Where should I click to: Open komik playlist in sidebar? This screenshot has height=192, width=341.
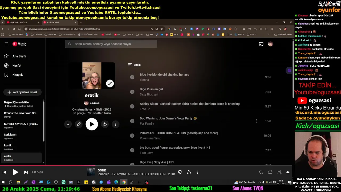pyautogui.click(x=21, y=147)
